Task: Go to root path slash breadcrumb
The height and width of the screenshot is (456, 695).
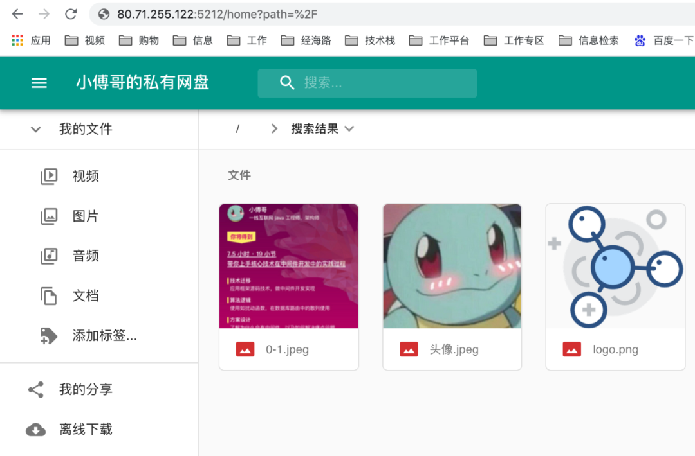Action: coord(237,128)
